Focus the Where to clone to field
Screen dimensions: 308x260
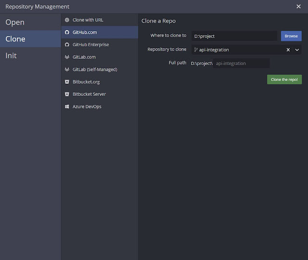234,36
